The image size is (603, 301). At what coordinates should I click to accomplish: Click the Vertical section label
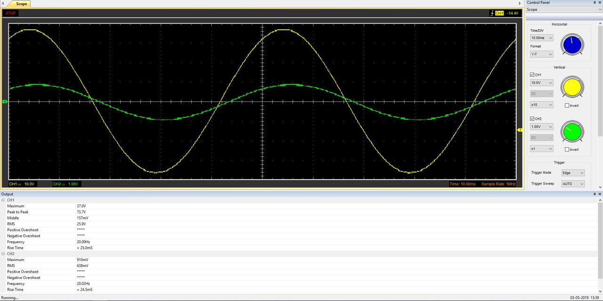click(559, 67)
